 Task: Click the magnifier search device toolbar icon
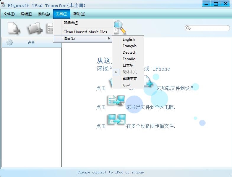[x=120, y=27]
